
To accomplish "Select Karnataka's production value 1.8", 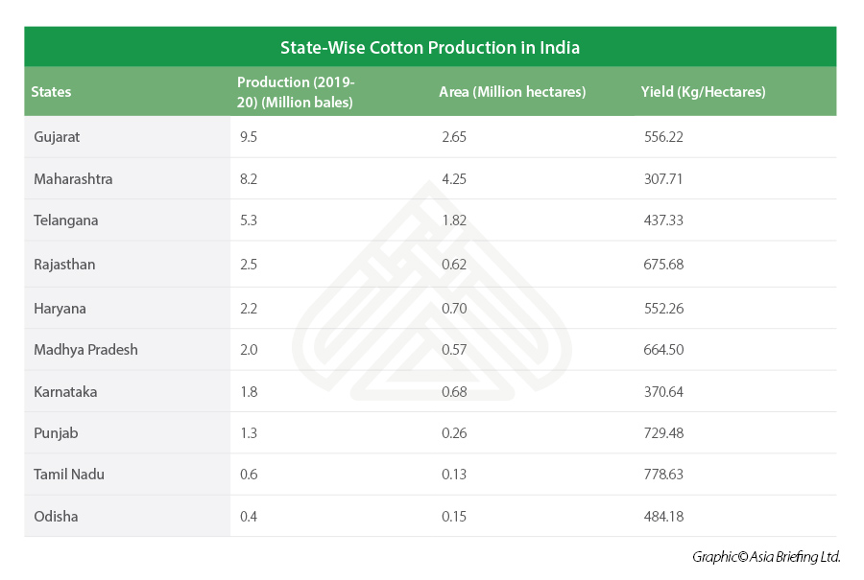I will tap(249, 392).
